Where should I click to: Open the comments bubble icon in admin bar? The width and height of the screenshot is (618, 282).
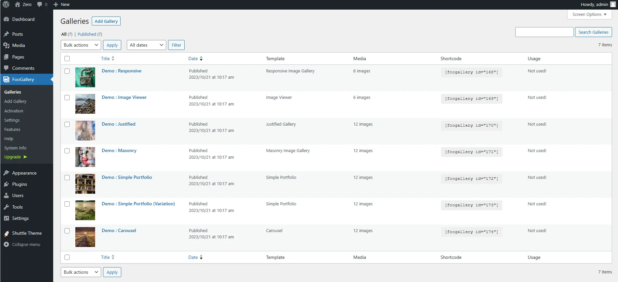click(40, 5)
